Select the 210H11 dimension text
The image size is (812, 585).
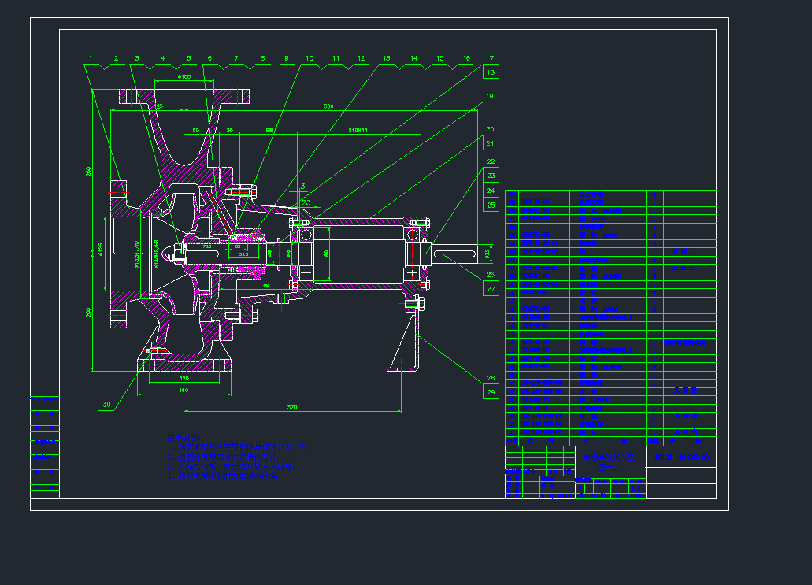(358, 129)
